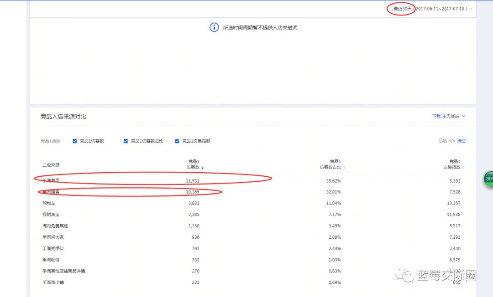
Task: Select the 手淘搜索 source row label
Action: (x=51, y=192)
